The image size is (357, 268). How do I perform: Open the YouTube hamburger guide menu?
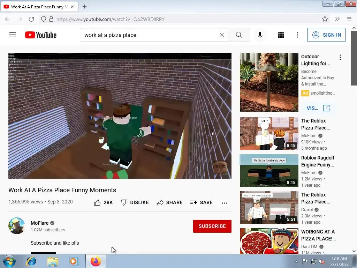coord(13,35)
